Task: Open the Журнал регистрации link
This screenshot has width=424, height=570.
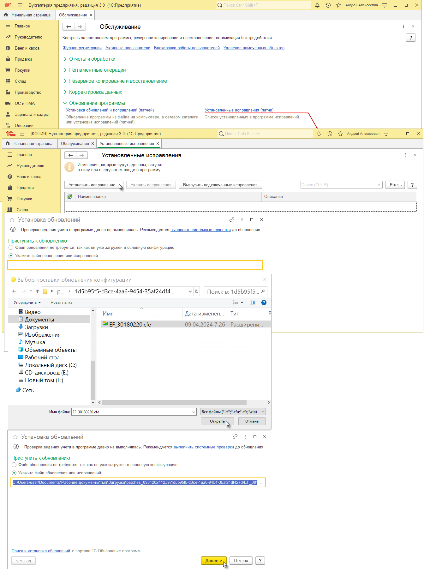Action: [x=82, y=48]
